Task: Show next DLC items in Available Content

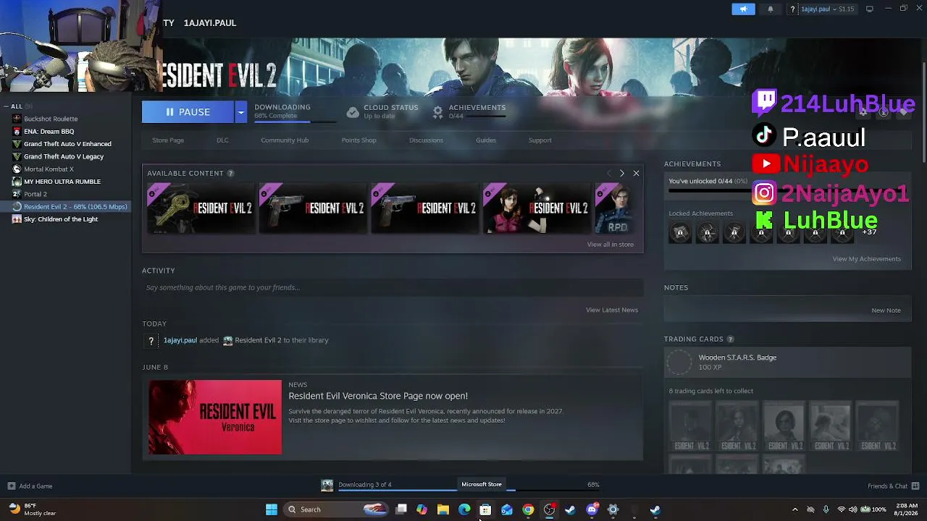Action: coord(621,174)
